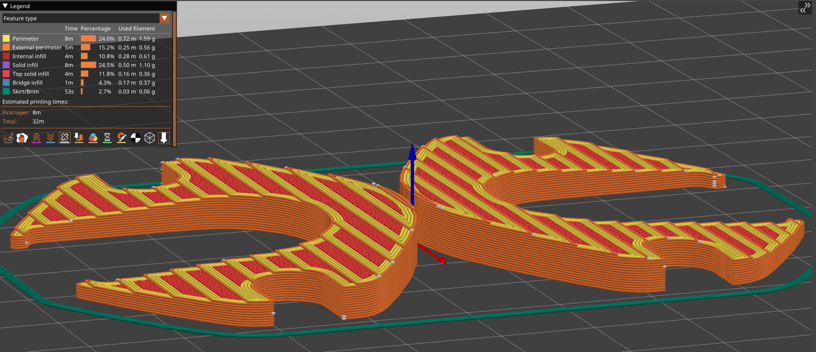Show retractions using the up-chevrons icon
Image resolution: width=816 pixels, height=352 pixels.
coord(36,138)
